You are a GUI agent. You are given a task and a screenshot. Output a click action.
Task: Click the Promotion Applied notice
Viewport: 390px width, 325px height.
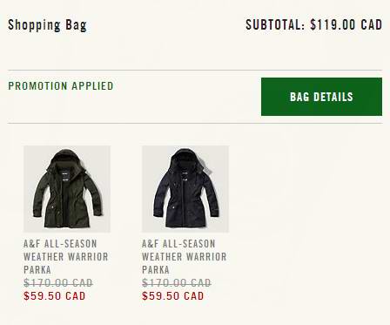pos(61,86)
